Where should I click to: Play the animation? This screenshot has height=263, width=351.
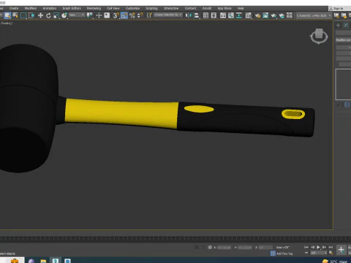coord(318,247)
